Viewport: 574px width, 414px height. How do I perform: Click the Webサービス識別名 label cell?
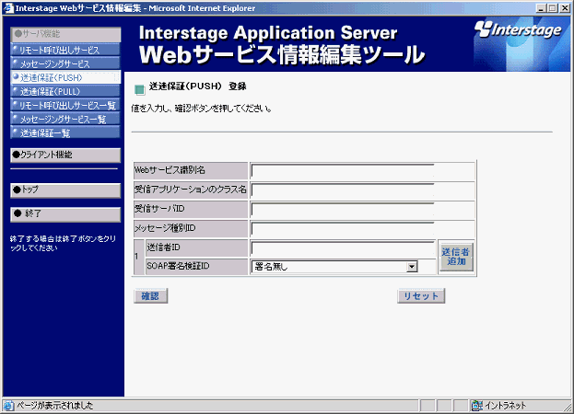pyautogui.click(x=191, y=170)
